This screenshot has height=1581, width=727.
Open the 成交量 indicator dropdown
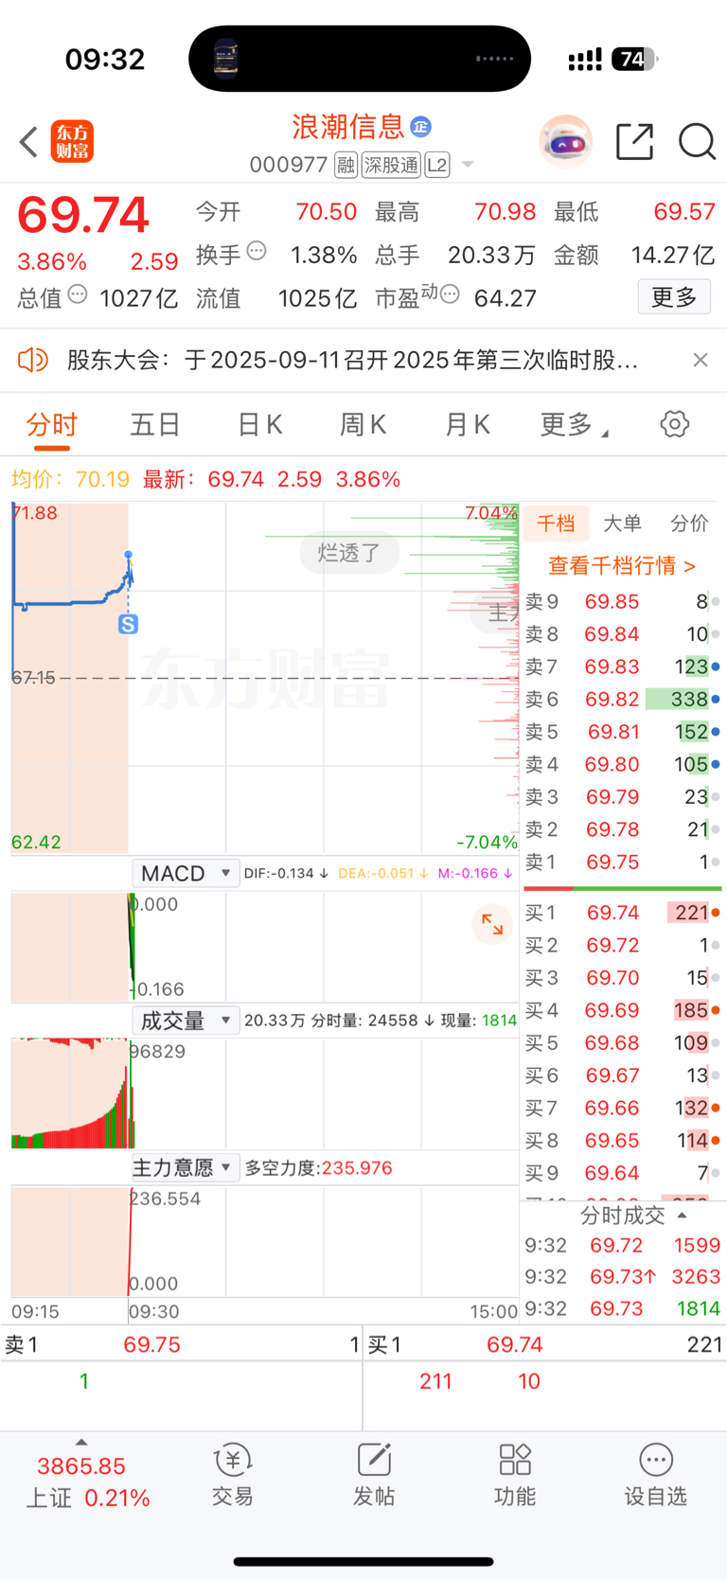186,1021
